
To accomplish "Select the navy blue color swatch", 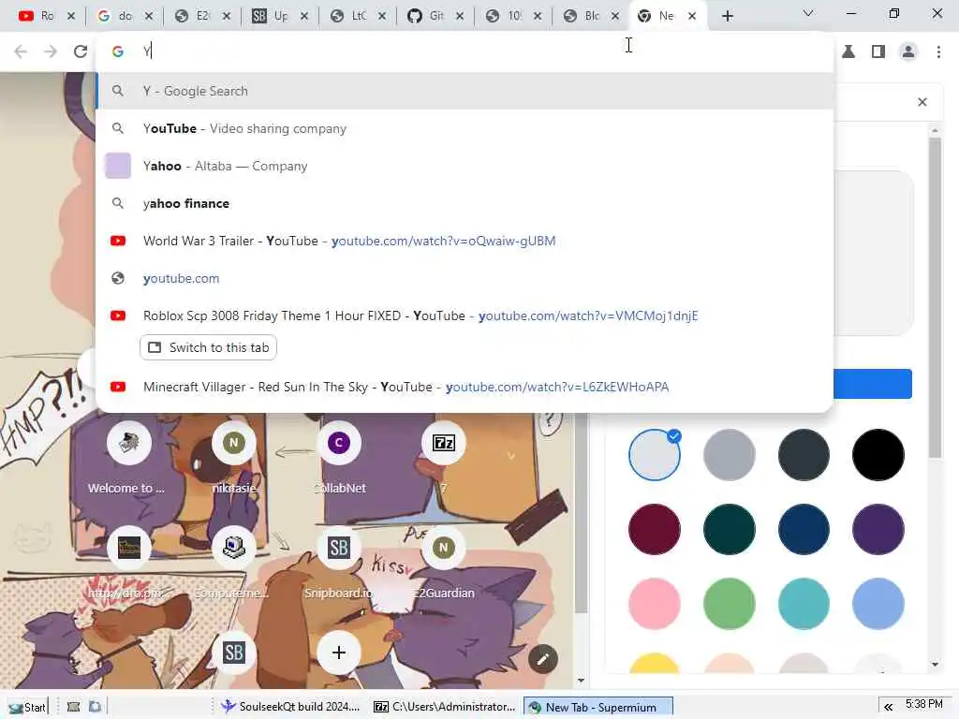I will [x=804, y=530].
